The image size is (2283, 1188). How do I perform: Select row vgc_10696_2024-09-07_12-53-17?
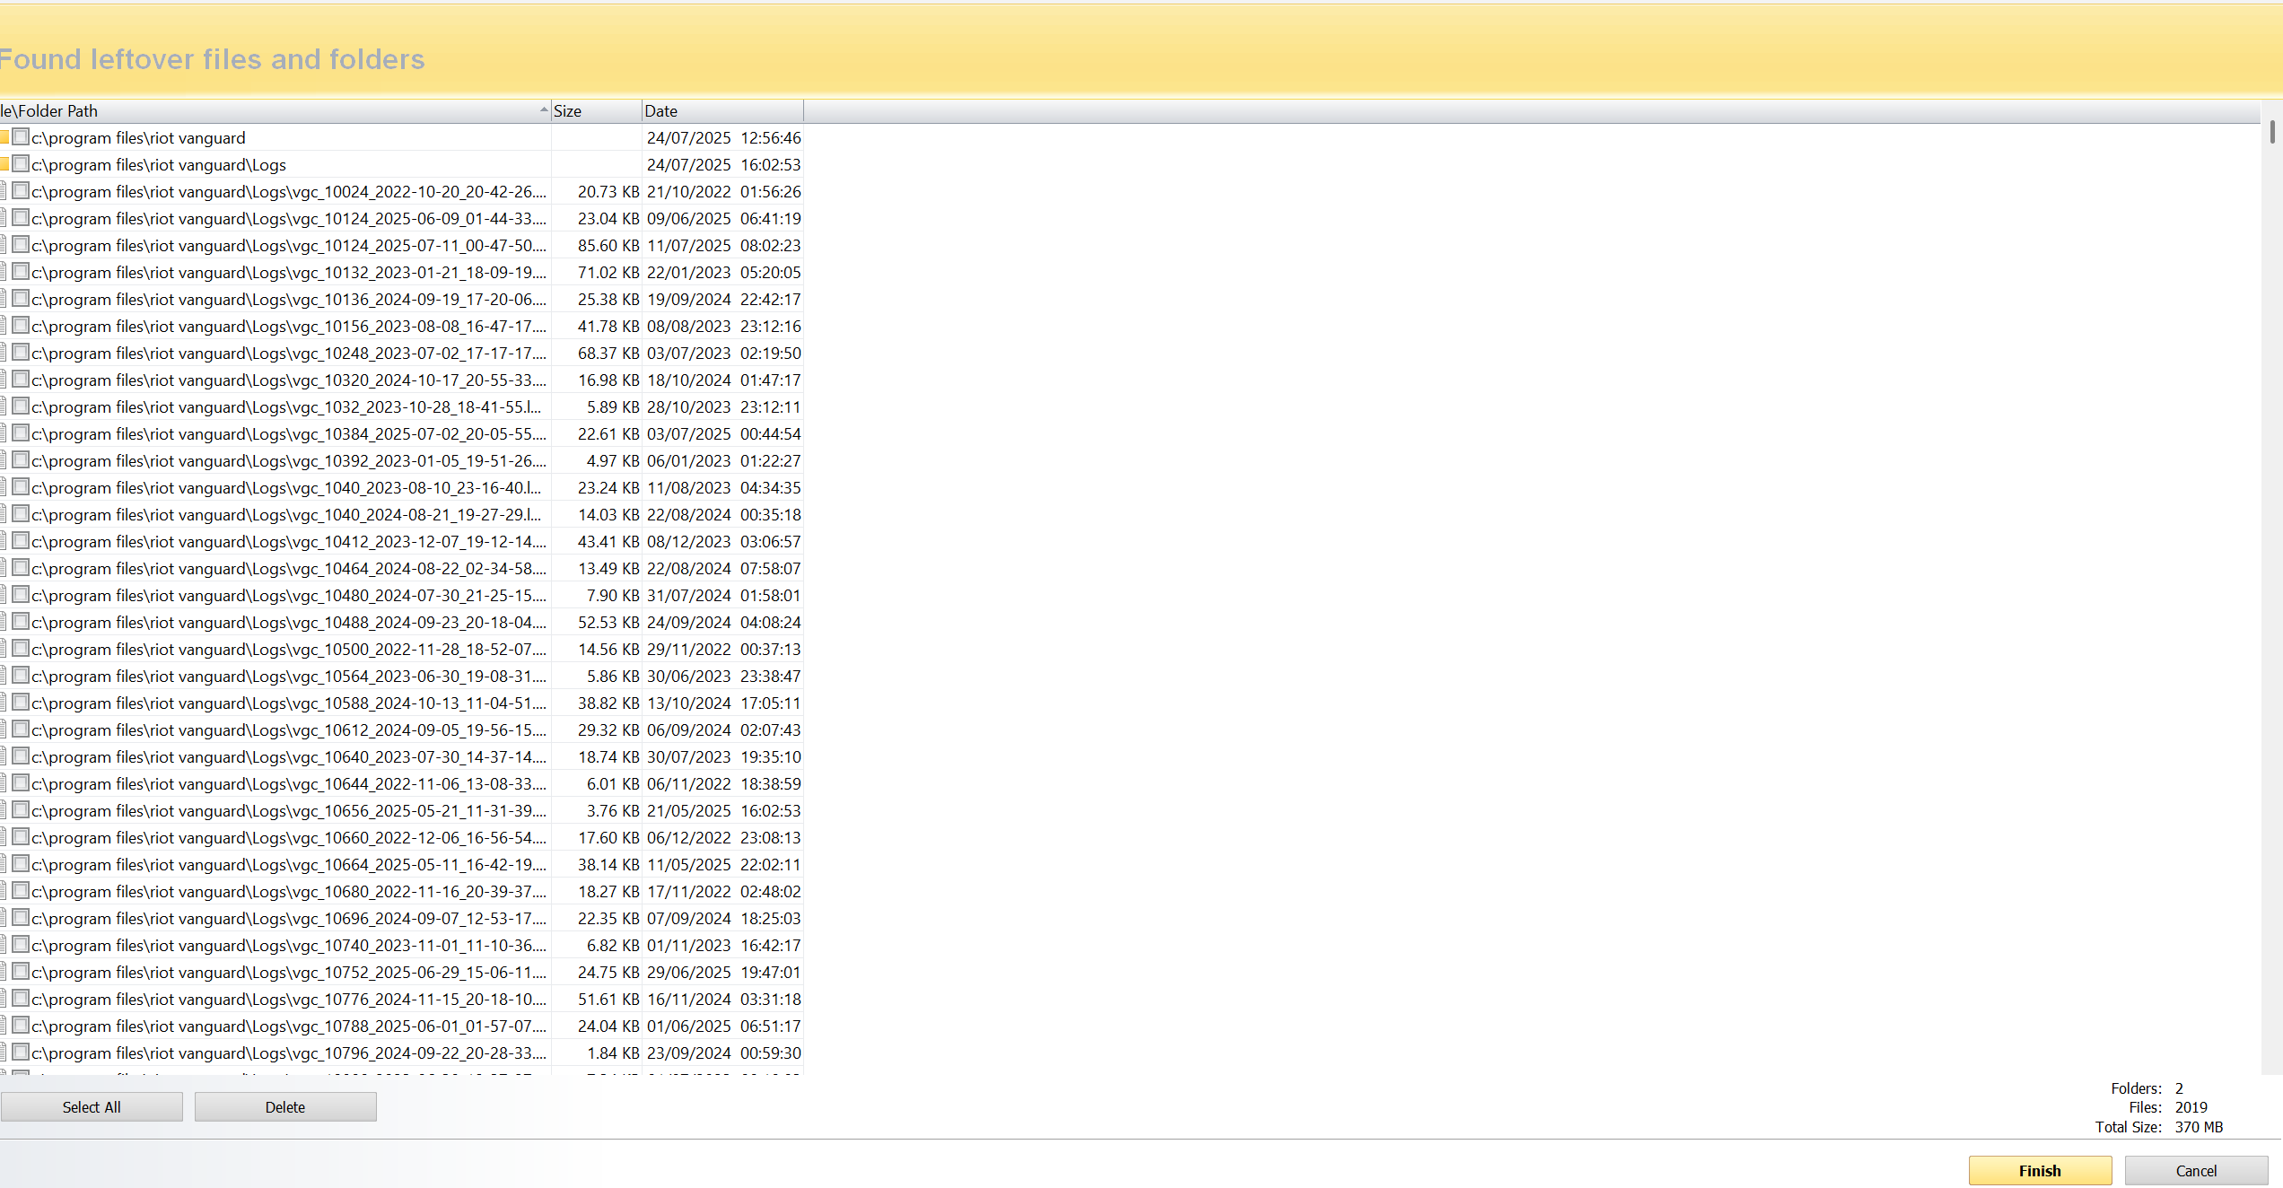pyautogui.click(x=401, y=918)
